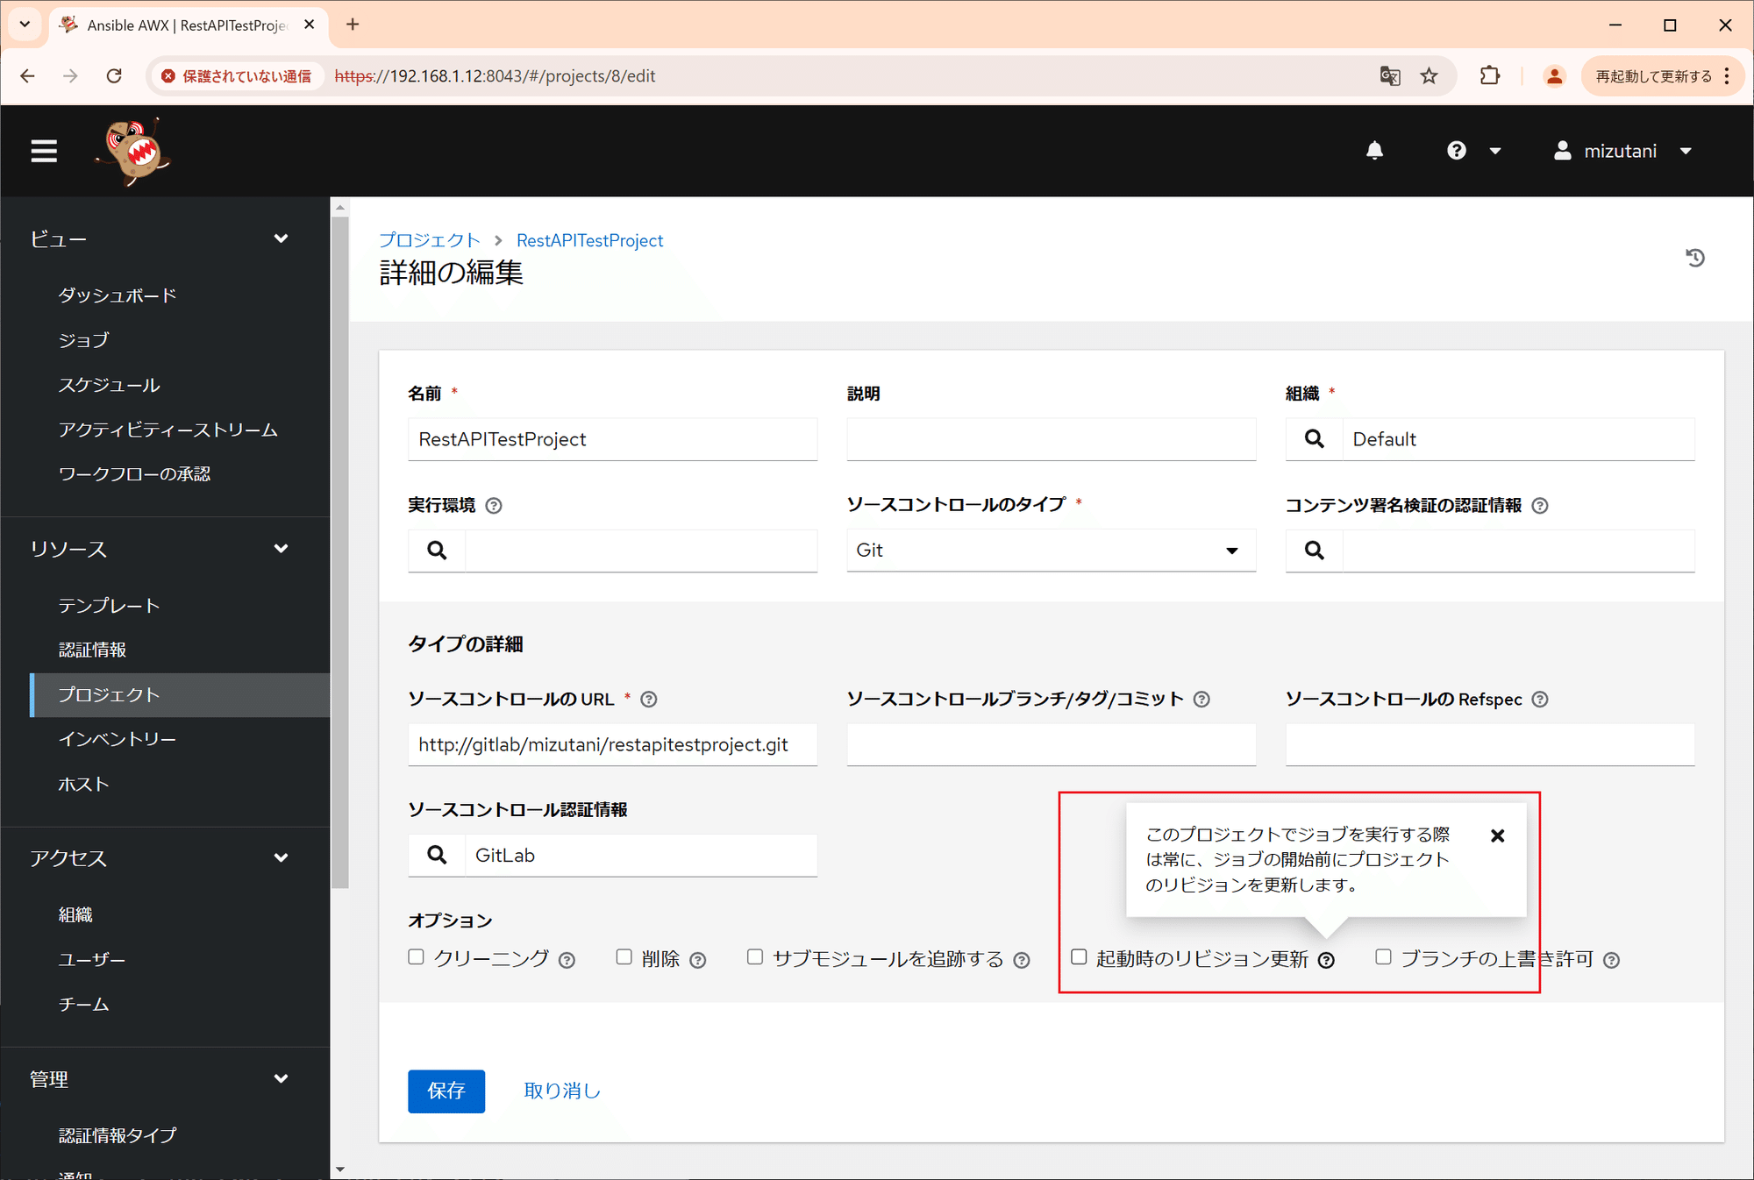Open the notifications bell

(x=1374, y=150)
